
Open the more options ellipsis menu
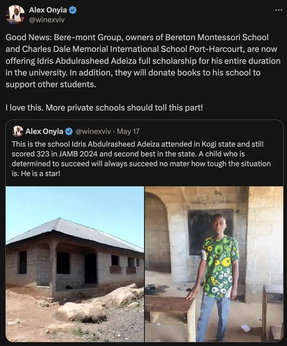pyautogui.click(x=279, y=10)
